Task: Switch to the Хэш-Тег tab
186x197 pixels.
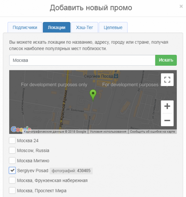Action: click(x=85, y=27)
